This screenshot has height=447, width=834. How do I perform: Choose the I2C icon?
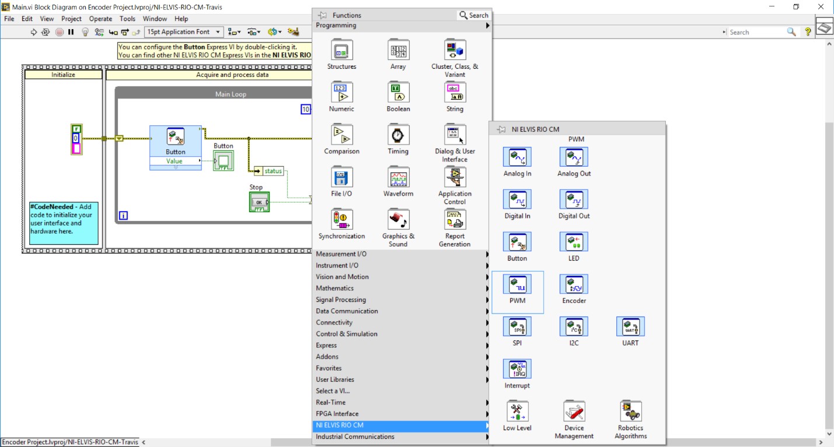tap(573, 326)
